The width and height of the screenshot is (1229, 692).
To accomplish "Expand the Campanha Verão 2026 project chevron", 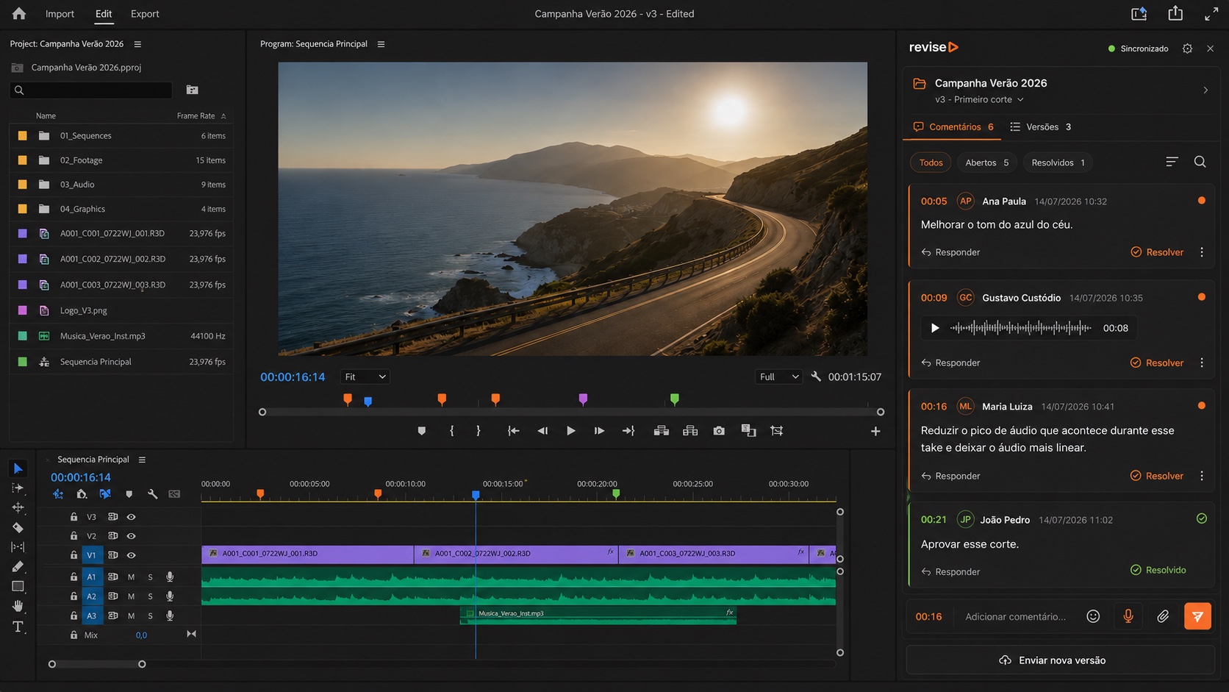I will tap(1205, 90).
